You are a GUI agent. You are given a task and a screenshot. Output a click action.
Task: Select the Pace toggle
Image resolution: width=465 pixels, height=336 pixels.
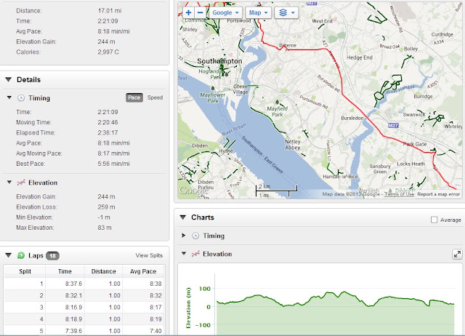point(134,97)
